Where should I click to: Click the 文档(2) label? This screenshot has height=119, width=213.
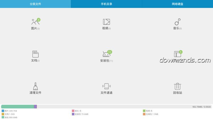point(35,61)
